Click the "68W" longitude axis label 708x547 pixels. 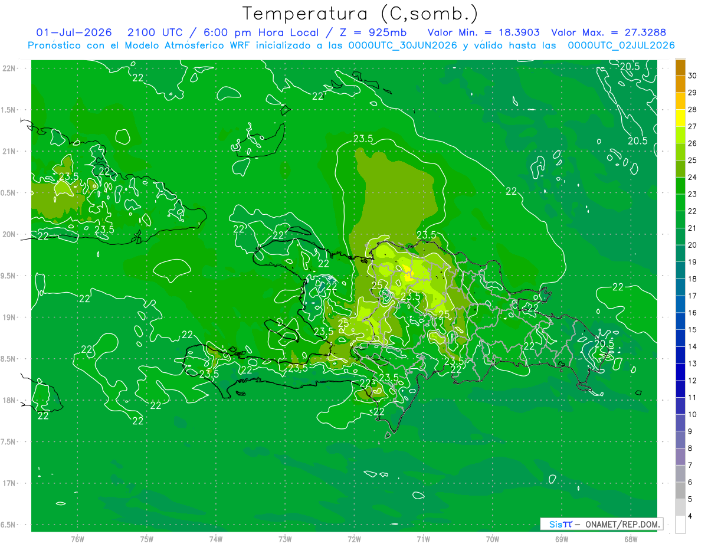tap(631, 539)
